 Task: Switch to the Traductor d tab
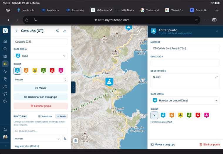150,10
